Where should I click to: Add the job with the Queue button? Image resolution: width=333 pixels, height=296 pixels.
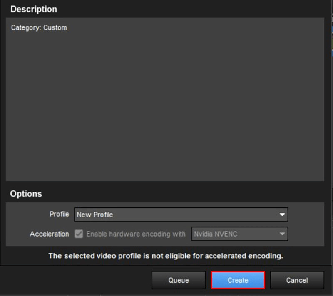[178, 280]
